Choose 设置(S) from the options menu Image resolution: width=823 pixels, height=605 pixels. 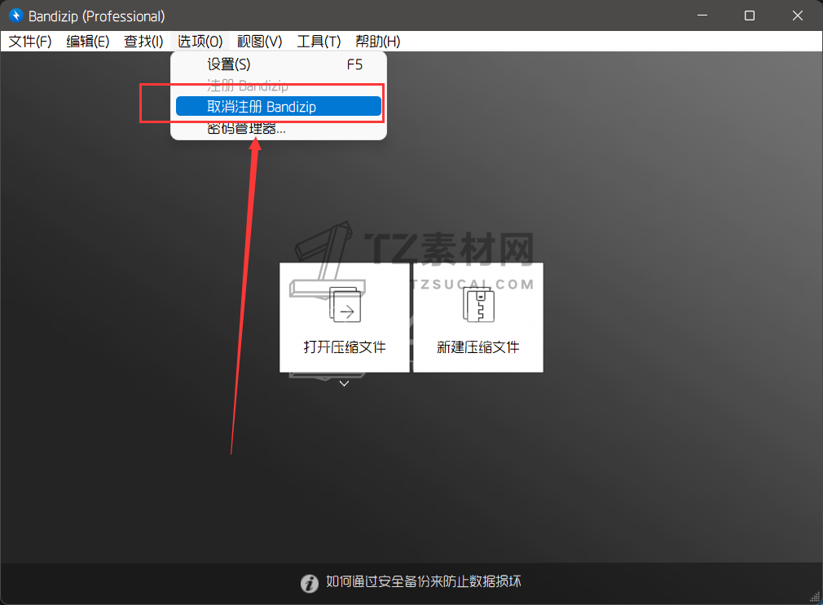click(x=279, y=64)
